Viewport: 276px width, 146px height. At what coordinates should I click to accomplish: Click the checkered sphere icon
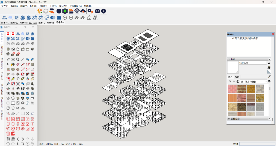77,11
